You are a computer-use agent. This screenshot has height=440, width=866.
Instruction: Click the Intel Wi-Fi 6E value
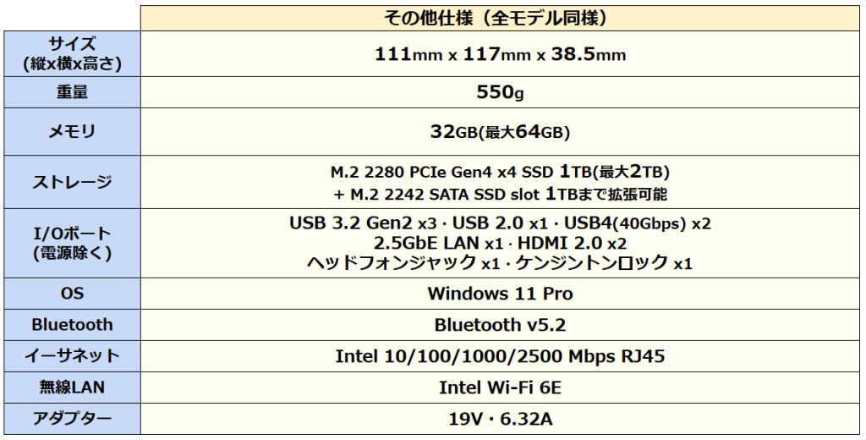tap(500, 388)
